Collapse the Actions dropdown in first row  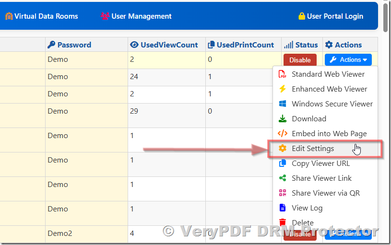[348, 60]
